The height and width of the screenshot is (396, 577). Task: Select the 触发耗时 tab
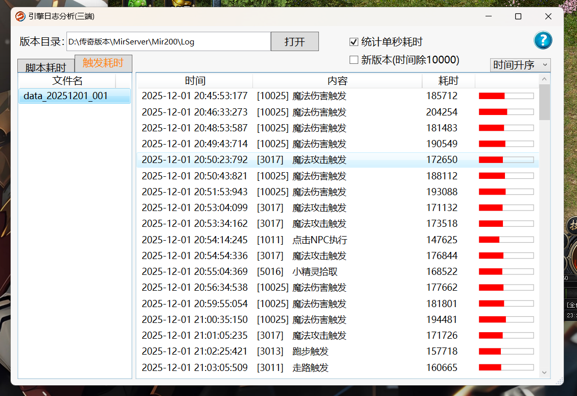pos(103,63)
